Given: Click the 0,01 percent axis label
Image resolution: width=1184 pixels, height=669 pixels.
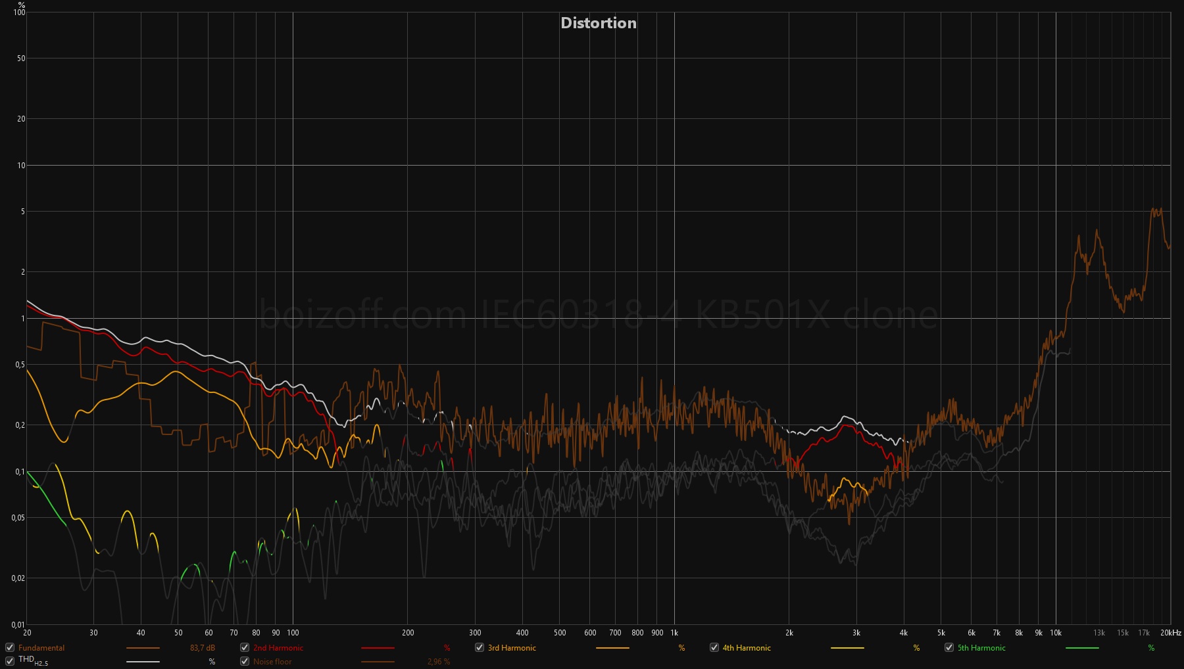Looking at the screenshot, I should pos(18,625).
